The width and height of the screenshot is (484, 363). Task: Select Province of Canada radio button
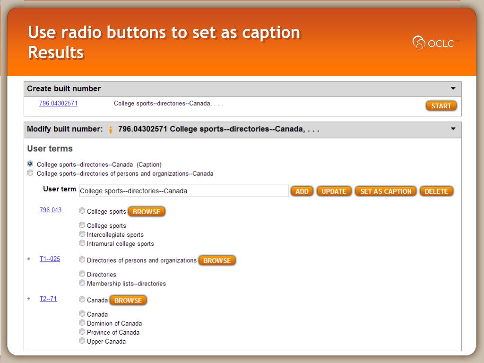point(82,331)
